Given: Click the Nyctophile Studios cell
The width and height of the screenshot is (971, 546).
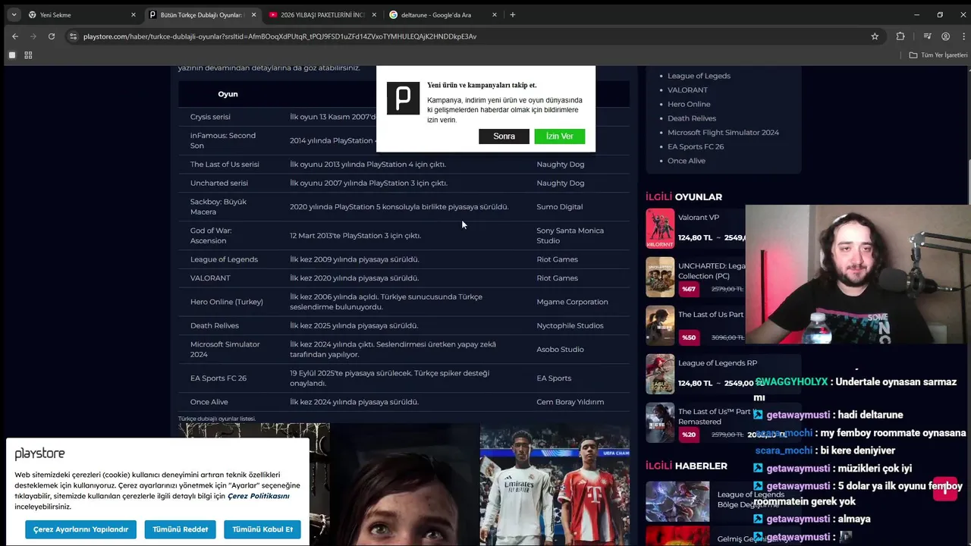Looking at the screenshot, I should click(x=570, y=325).
